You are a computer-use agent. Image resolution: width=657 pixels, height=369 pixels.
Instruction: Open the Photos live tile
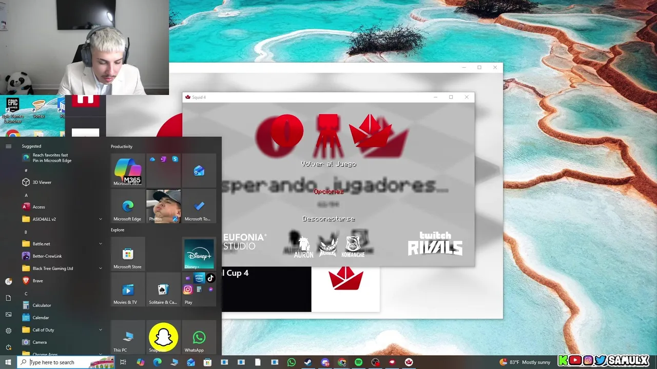tap(163, 206)
